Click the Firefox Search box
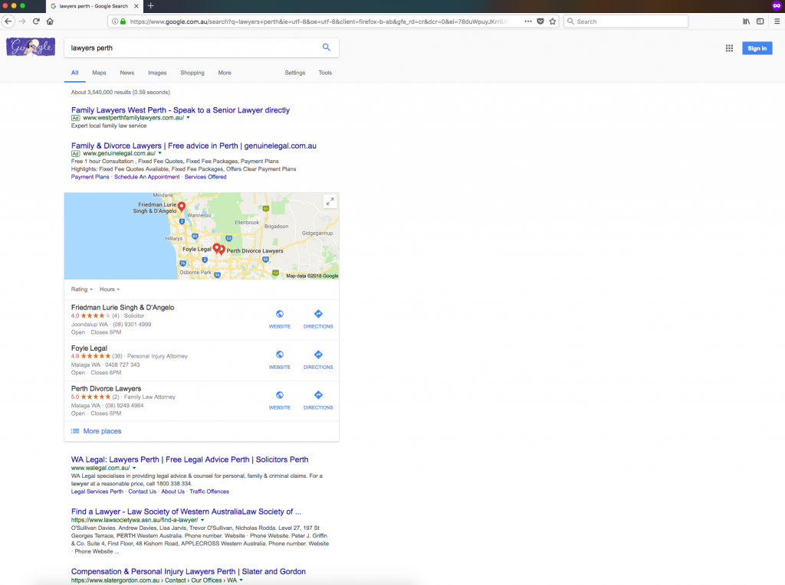 pos(626,21)
